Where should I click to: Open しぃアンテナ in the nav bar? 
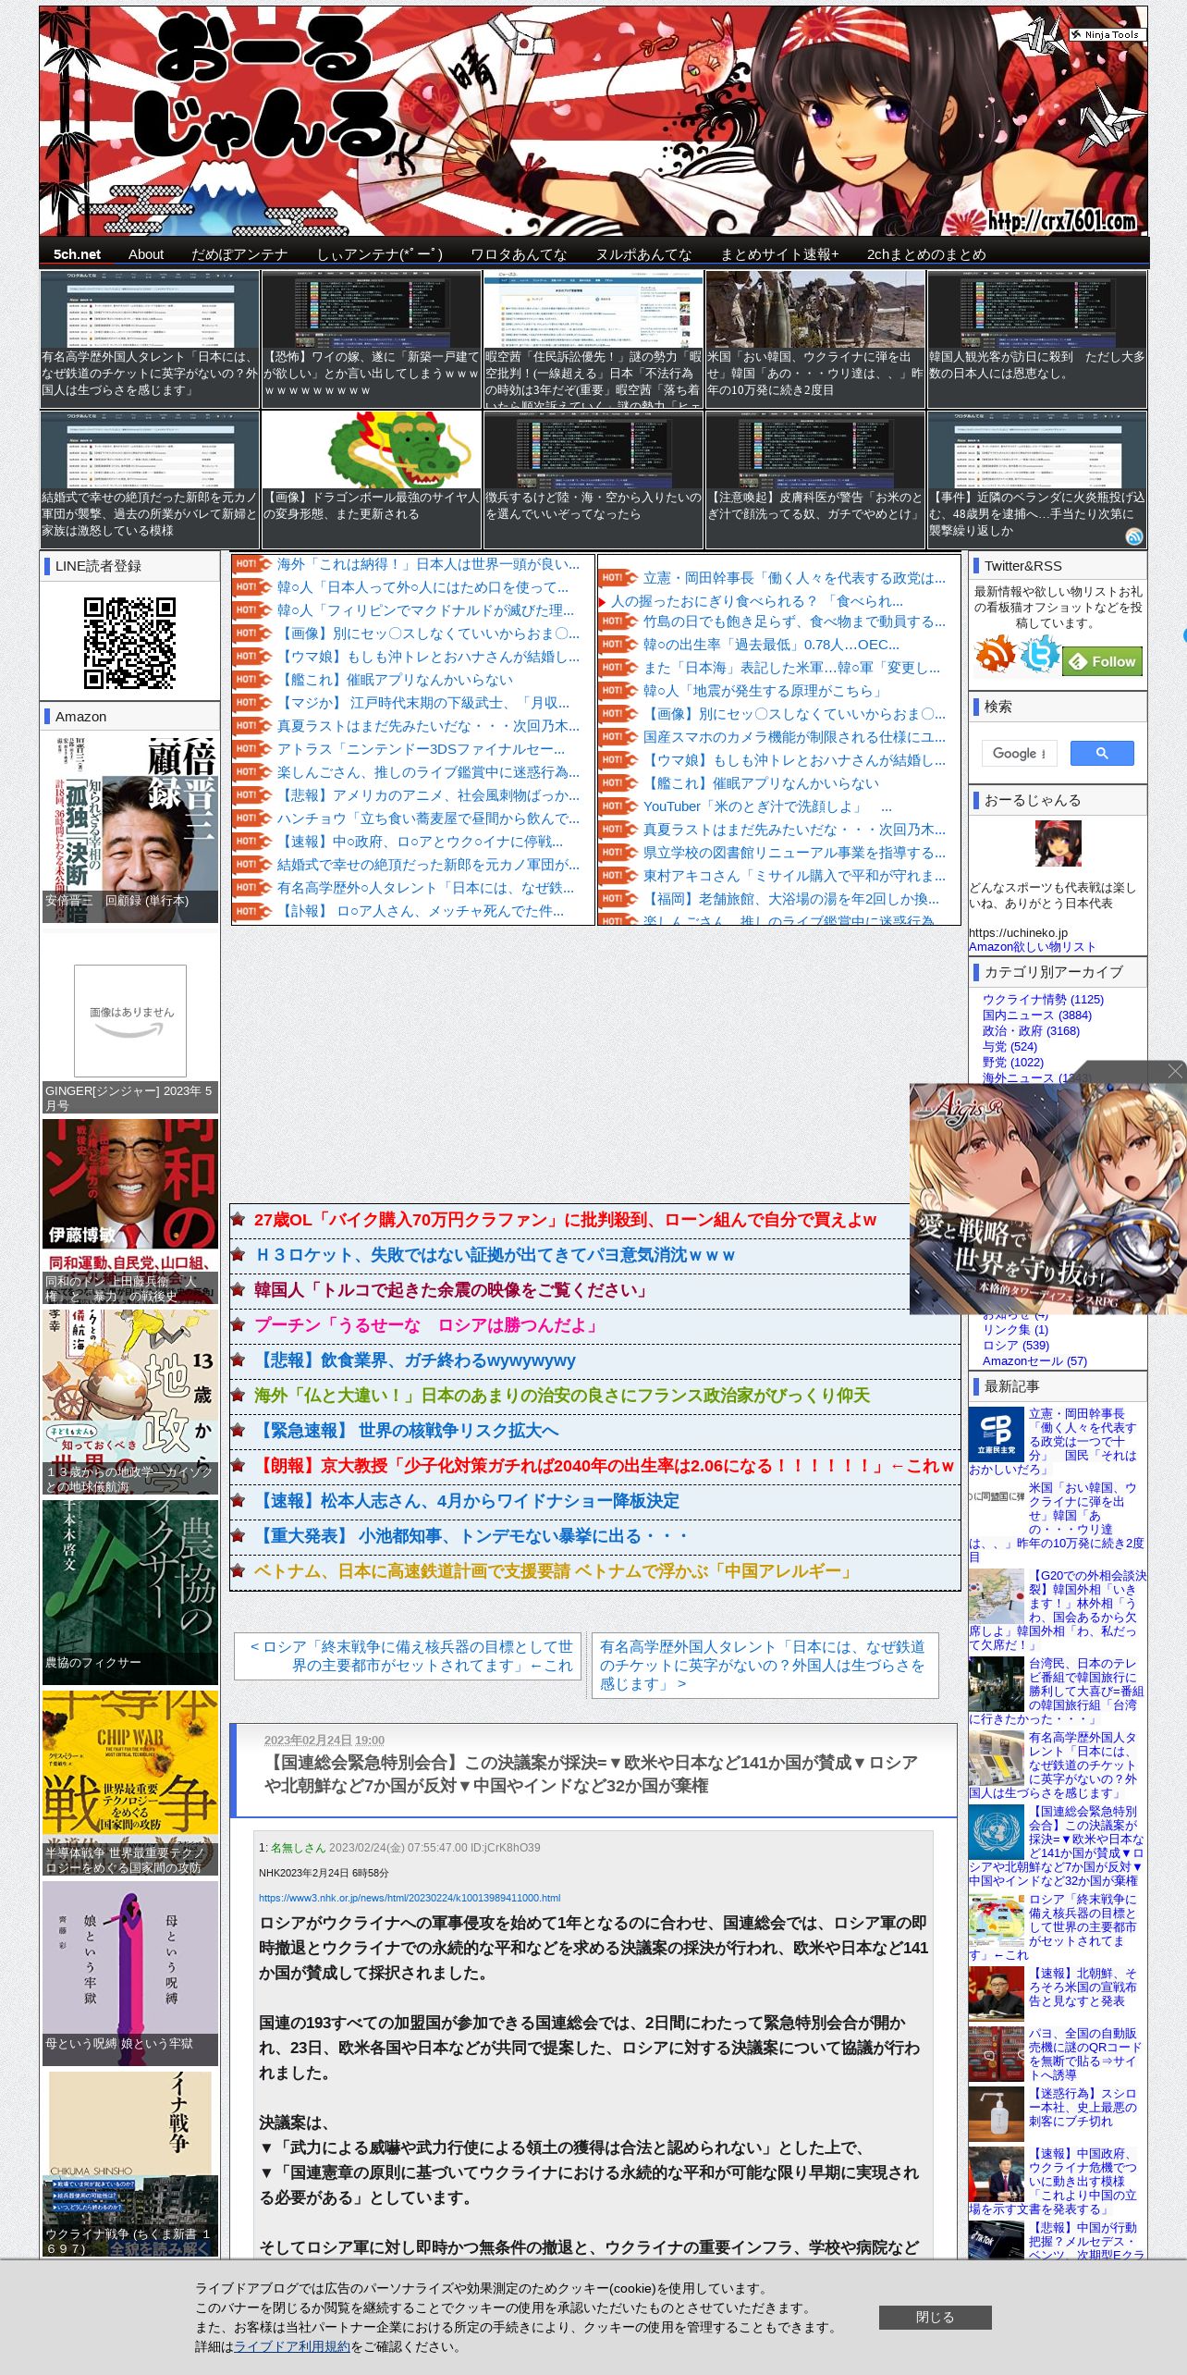pos(380,254)
